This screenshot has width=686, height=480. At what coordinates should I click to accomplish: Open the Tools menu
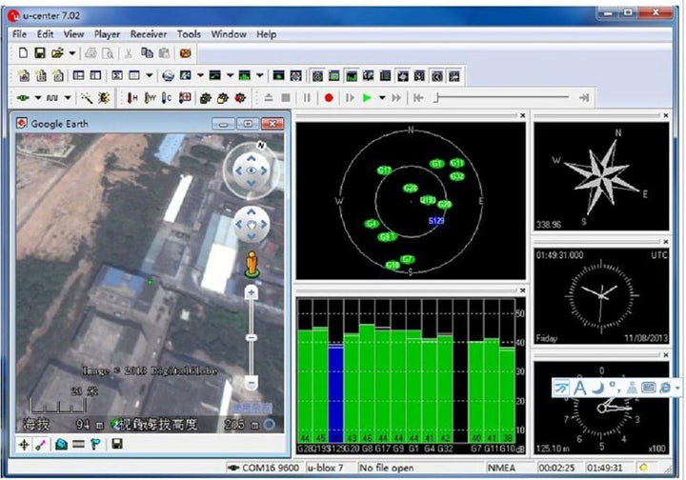(x=189, y=34)
